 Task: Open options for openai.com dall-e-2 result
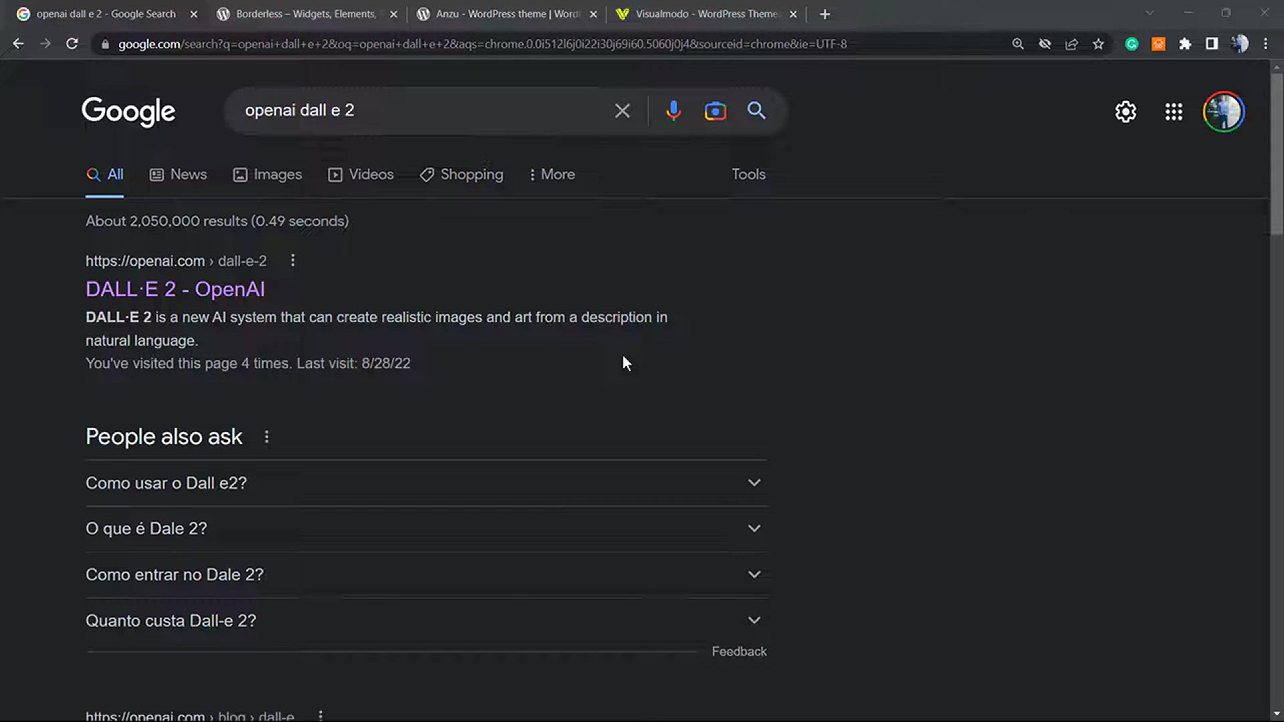tap(292, 261)
